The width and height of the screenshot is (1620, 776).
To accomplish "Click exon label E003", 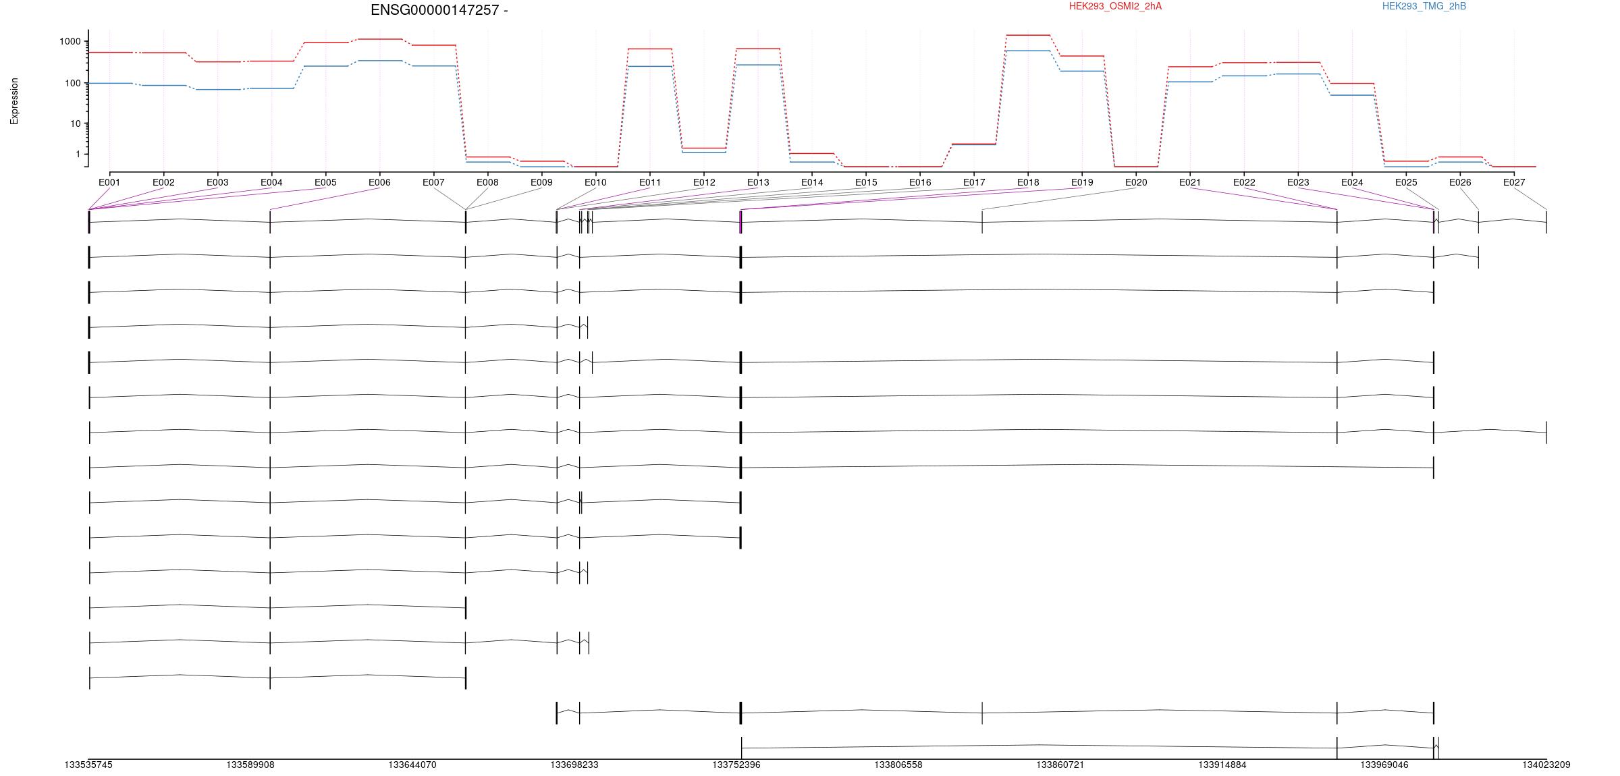I will [x=217, y=182].
